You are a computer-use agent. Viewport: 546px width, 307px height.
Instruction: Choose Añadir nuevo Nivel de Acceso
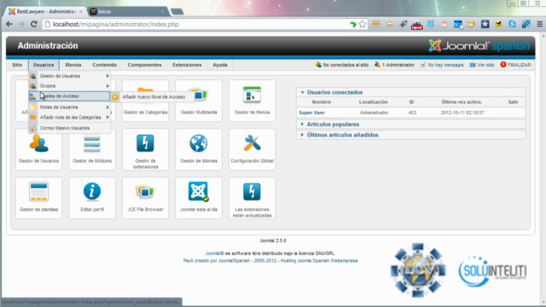[x=154, y=96]
